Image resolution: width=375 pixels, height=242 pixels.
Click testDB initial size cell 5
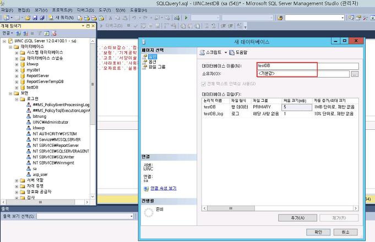[x=297, y=107]
